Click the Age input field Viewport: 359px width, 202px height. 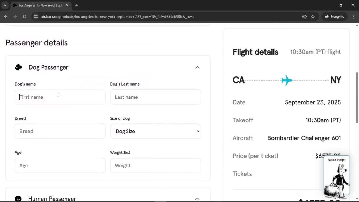(x=60, y=166)
